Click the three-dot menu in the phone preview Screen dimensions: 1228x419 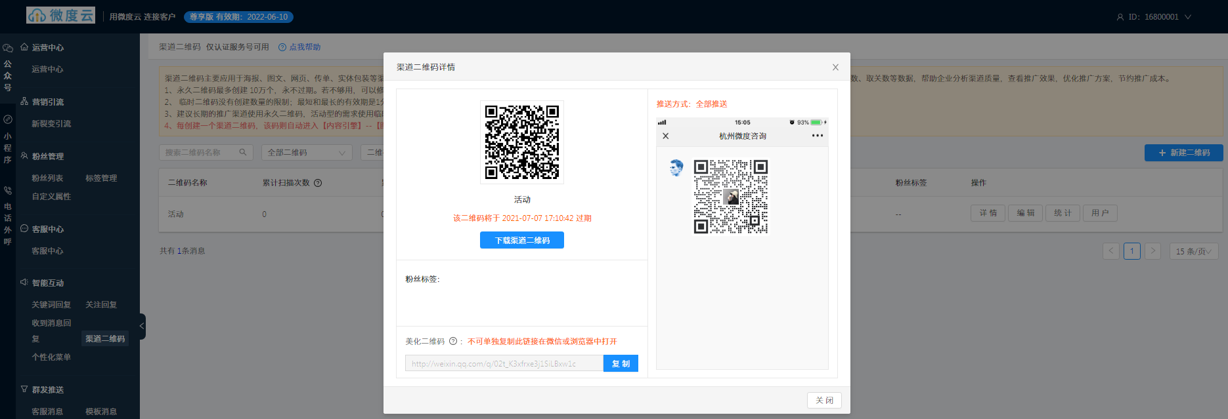(817, 136)
